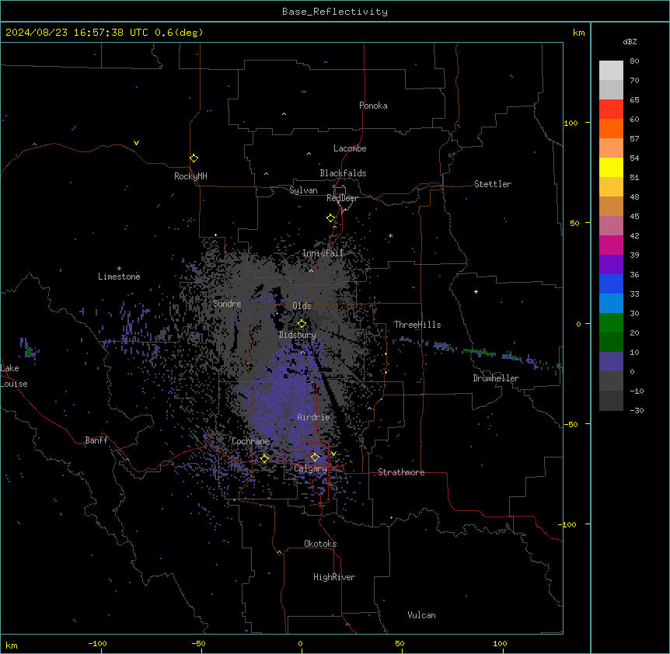
Task: Select the yellow diamond marker south of RedDeer
Action: pos(331,218)
